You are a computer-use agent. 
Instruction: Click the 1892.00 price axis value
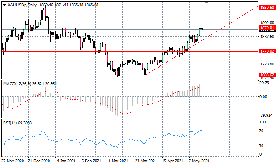tap(267, 23)
